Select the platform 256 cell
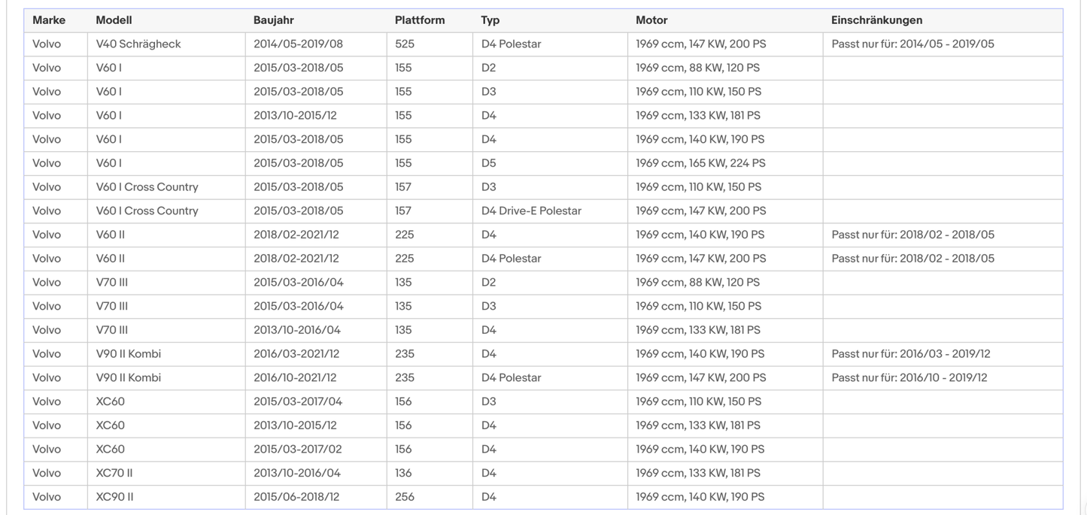 point(405,497)
